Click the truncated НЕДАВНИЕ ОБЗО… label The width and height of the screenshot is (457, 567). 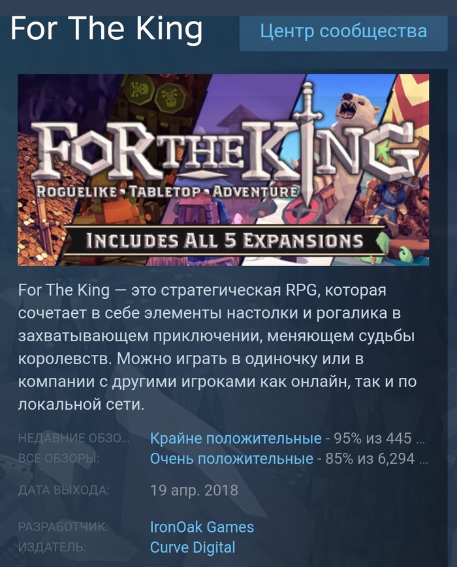pyautogui.click(x=74, y=438)
